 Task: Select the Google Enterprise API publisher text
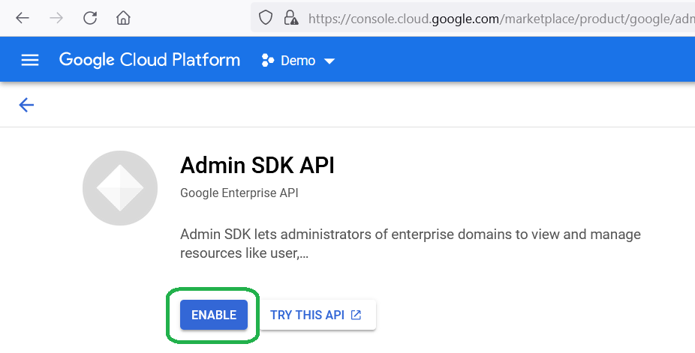(239, 193)
